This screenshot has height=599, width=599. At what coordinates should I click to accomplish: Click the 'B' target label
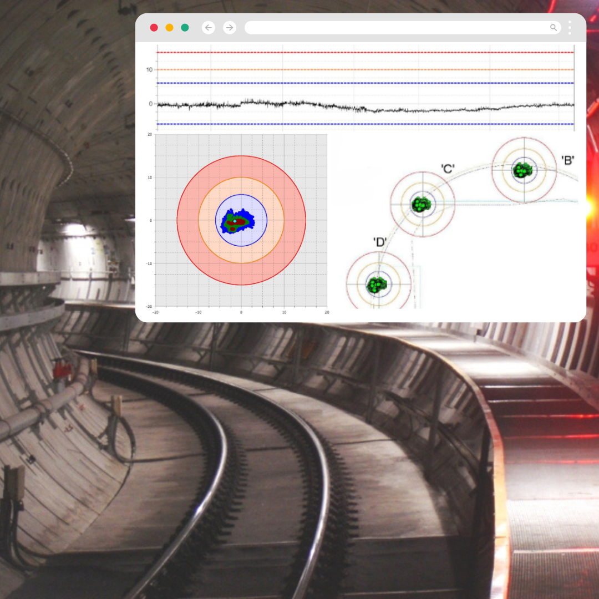coord(567,161)
